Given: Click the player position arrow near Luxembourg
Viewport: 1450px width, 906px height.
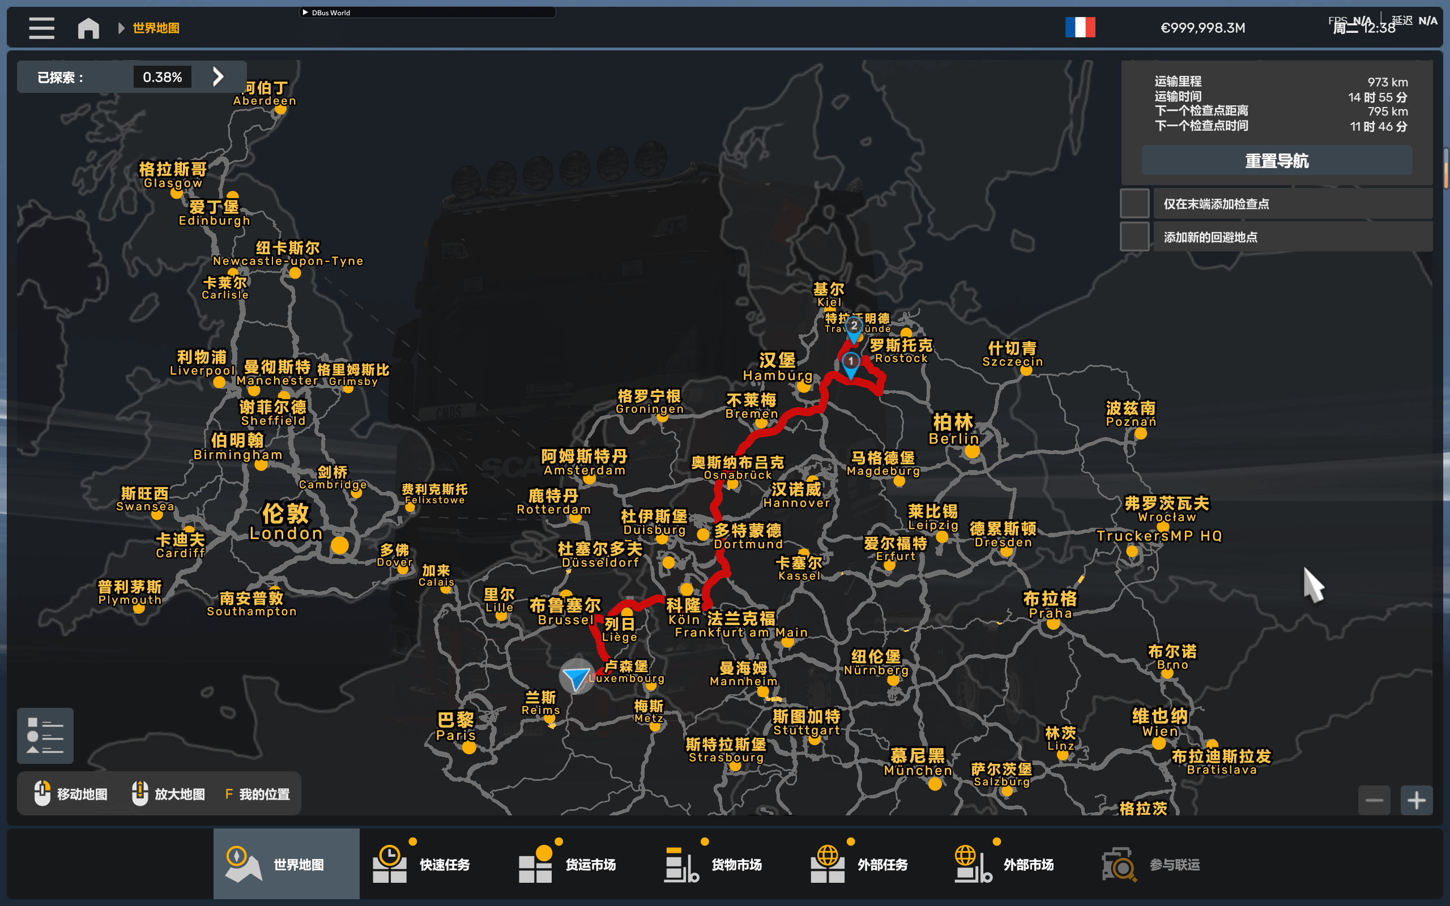Looking at the screenshot, I should click(577, 677).
